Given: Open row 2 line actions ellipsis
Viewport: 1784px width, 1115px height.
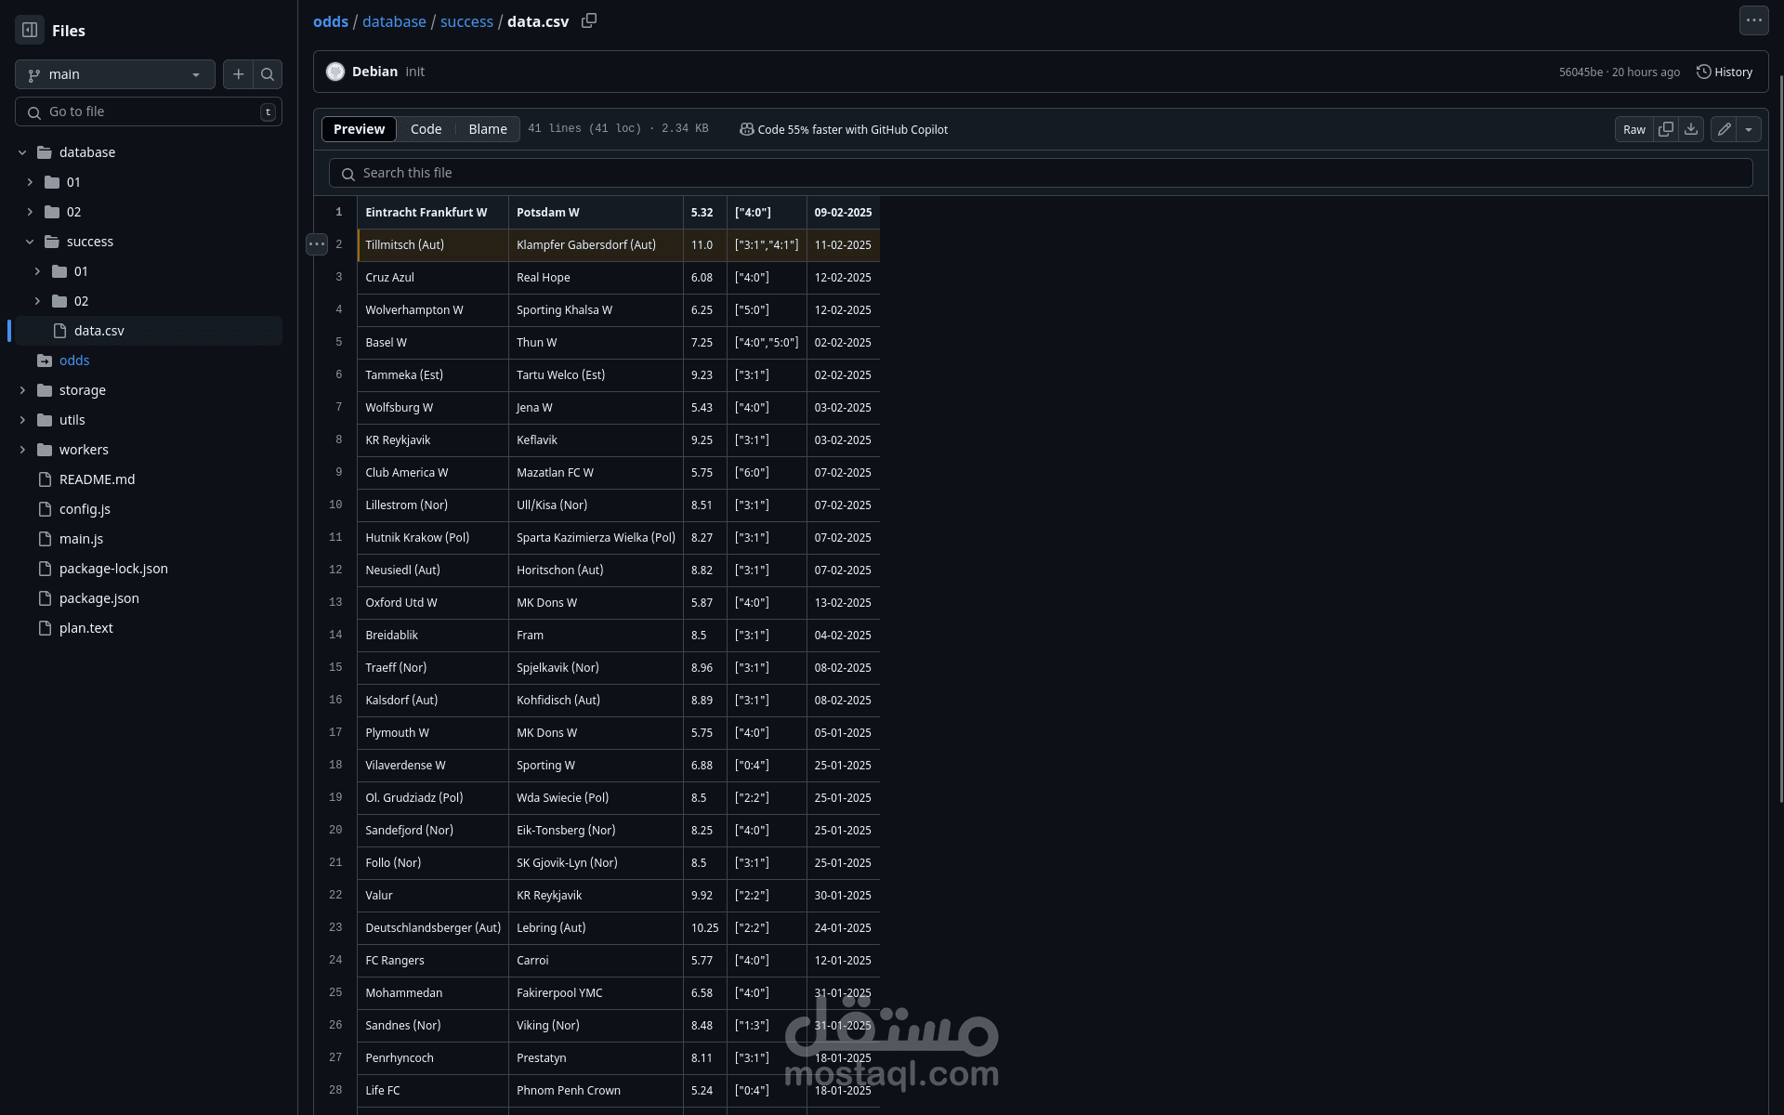Looking at the screenshot, I should point(317,244).
